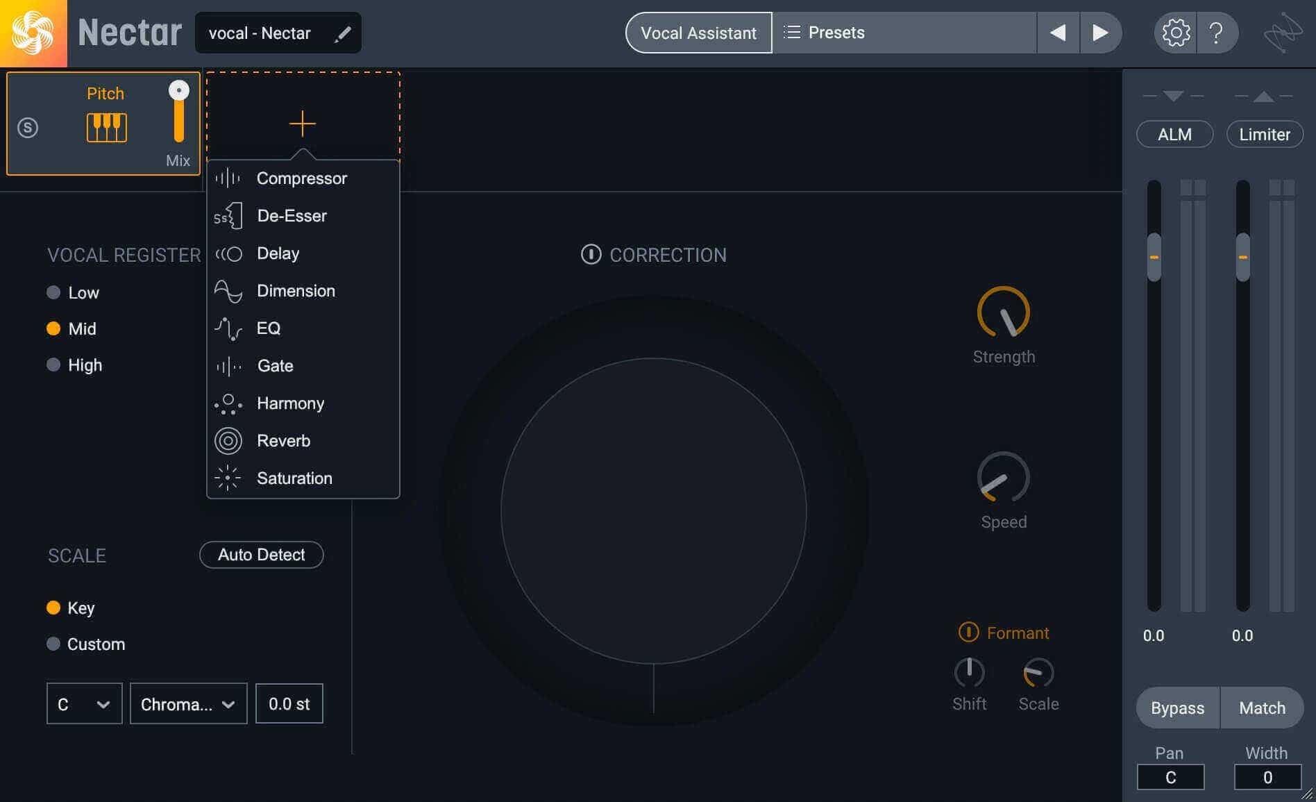Click the Harmony dots icon in menu
Viewport: 1316px width, 802px height.
click(x=228, y=403)
